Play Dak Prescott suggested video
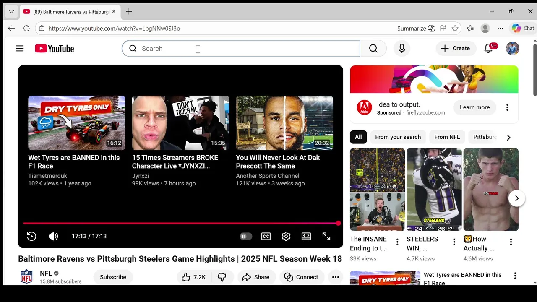This screenshot has width=537, height=302. (x=284, y=123)
